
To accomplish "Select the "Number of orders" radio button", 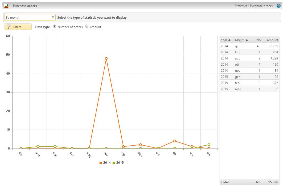I will 55,26.
